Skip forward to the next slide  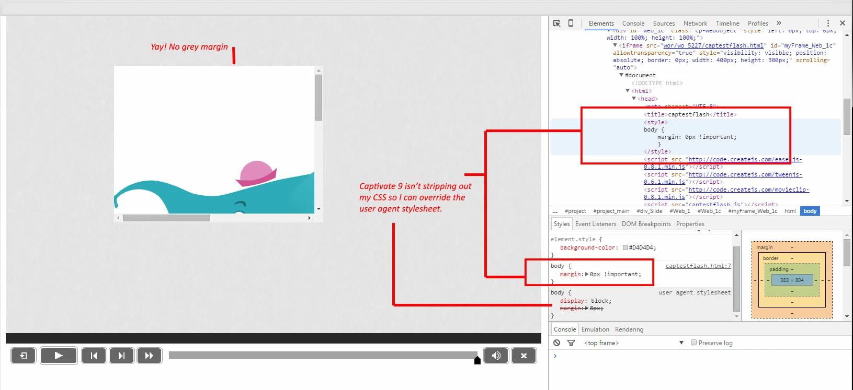point(121,356)
